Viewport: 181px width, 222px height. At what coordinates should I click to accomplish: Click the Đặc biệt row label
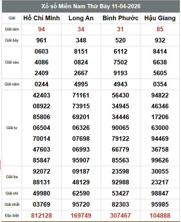click(12, 215)
